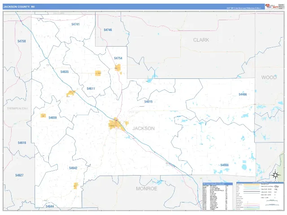
Task: Click the CLARK county label
Action: click(x=201, y=40)
